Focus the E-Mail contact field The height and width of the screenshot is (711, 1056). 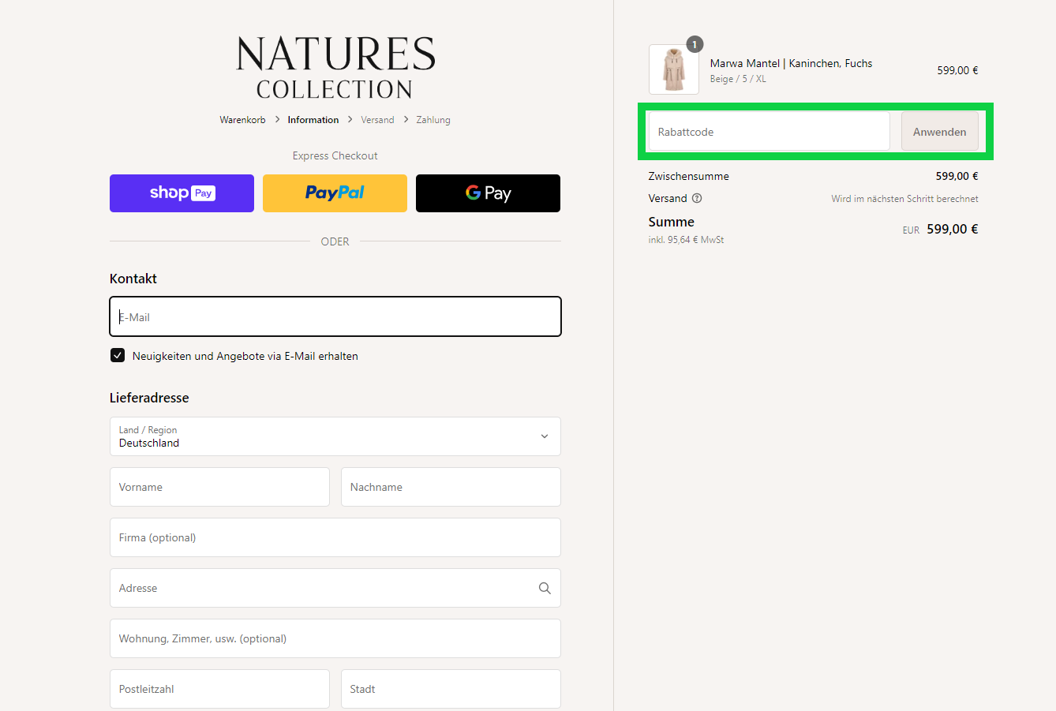(335, 316)
